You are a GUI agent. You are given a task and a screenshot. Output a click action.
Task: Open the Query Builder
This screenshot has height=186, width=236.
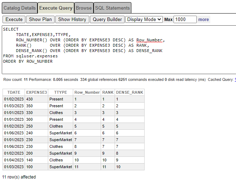(107, 20)
